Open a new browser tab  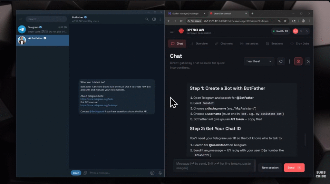tap(252, 14)
